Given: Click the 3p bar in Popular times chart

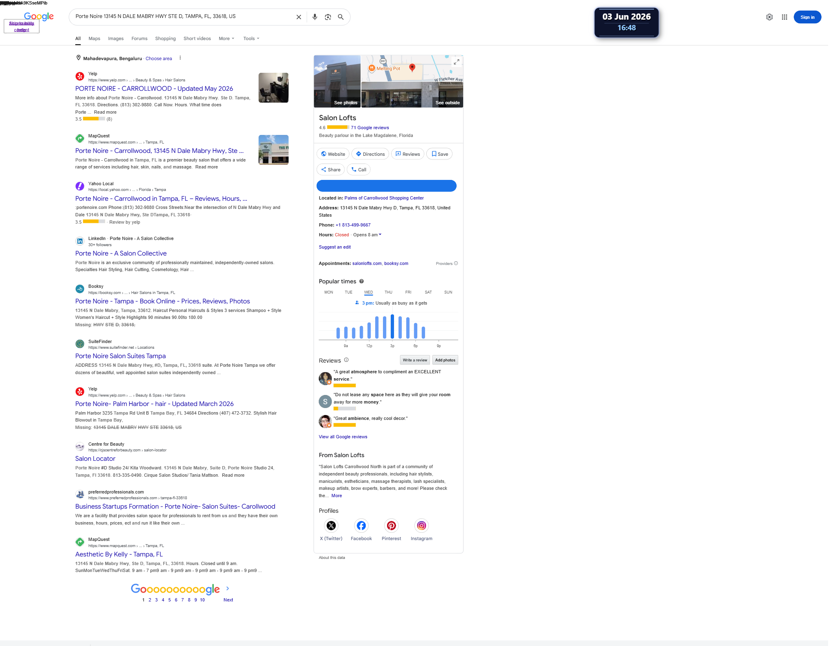Looking at the screenshot, I should (x=392, y=326).
